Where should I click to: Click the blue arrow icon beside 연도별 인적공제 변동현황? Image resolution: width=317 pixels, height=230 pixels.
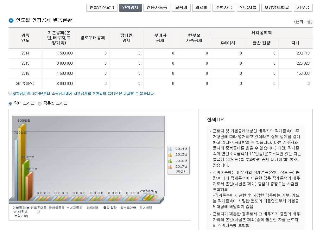click(11, 20)
